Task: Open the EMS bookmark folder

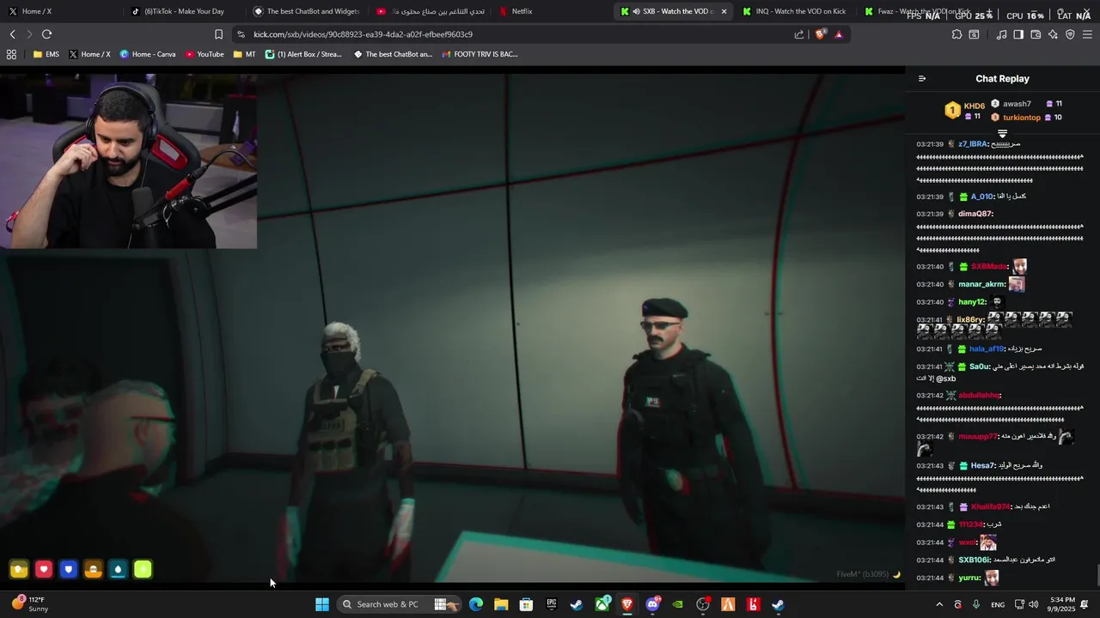Action: click(46, 54)
